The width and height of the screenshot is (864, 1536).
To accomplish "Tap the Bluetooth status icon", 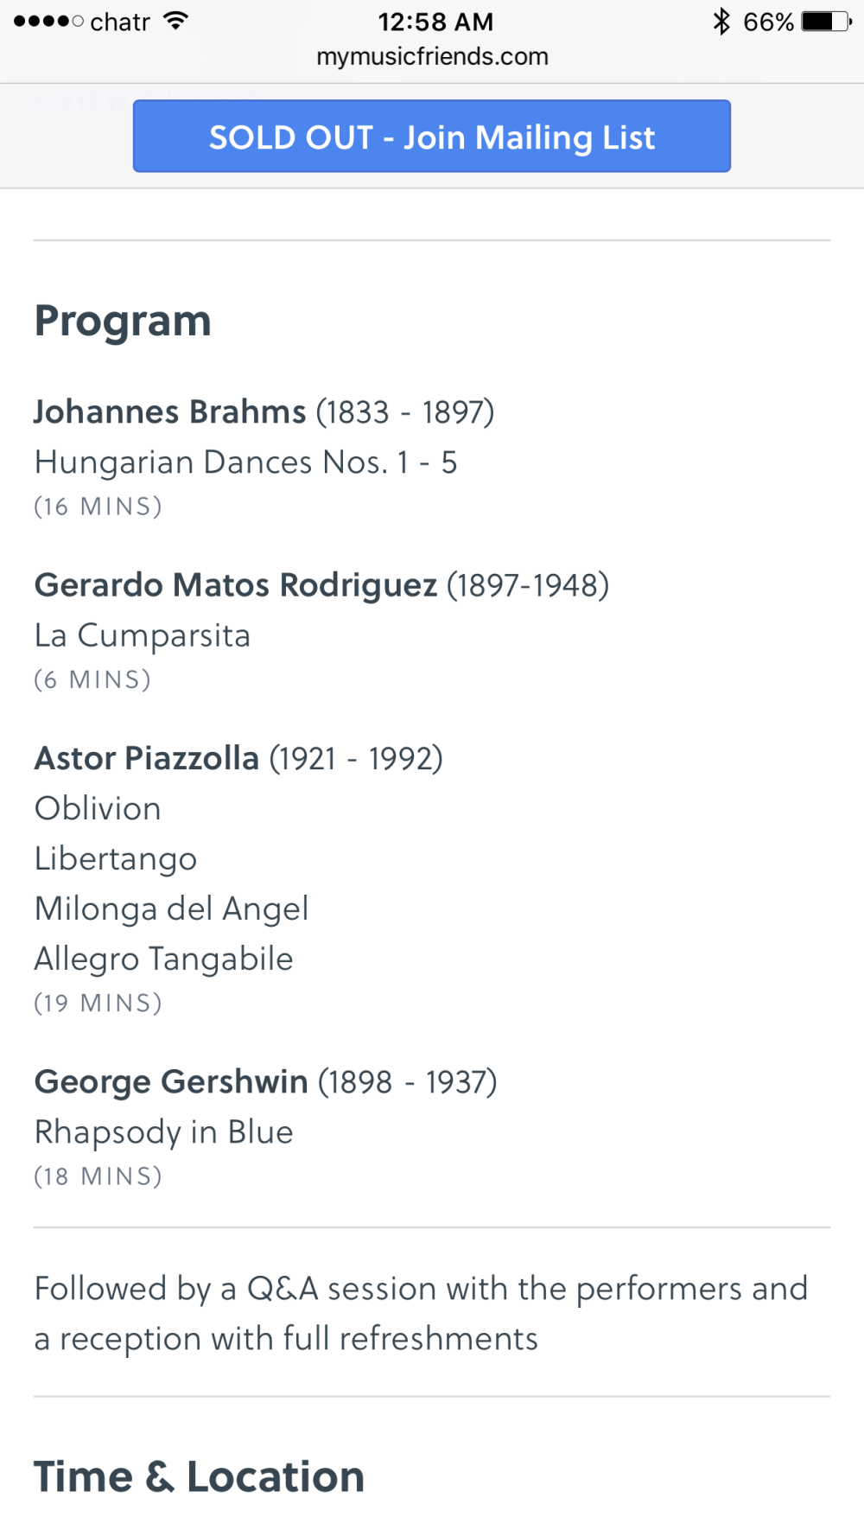I will click(721, 22).
